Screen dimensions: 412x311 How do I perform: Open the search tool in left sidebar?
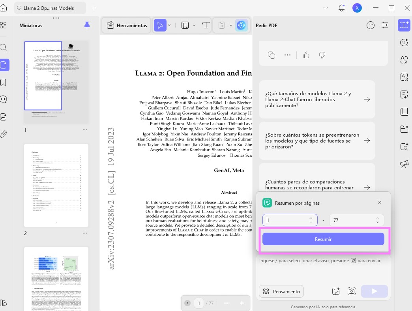click(x=3, y=47)
